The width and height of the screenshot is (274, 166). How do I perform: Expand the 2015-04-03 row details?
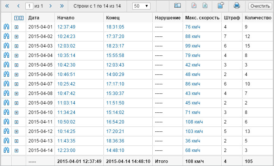(x=16, y=46)
